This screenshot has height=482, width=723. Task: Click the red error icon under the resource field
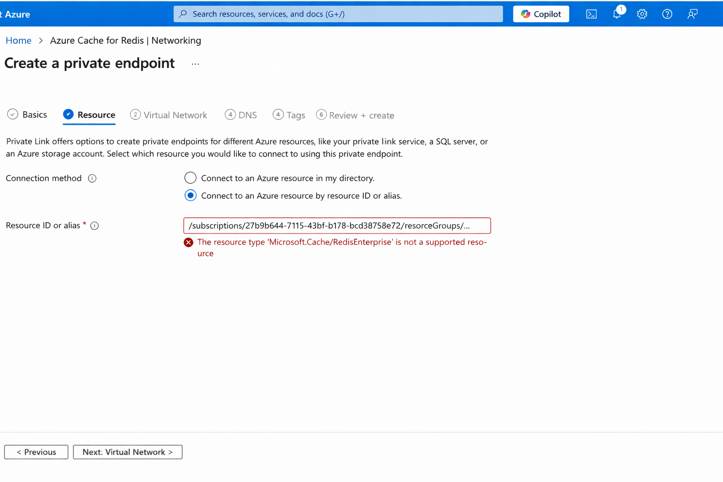coord(188,242)
